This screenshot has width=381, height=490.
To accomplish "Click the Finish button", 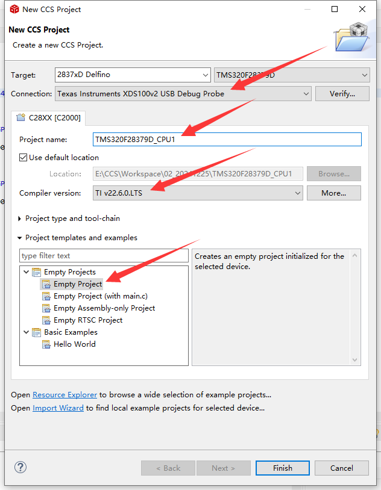I will point(282,468).
